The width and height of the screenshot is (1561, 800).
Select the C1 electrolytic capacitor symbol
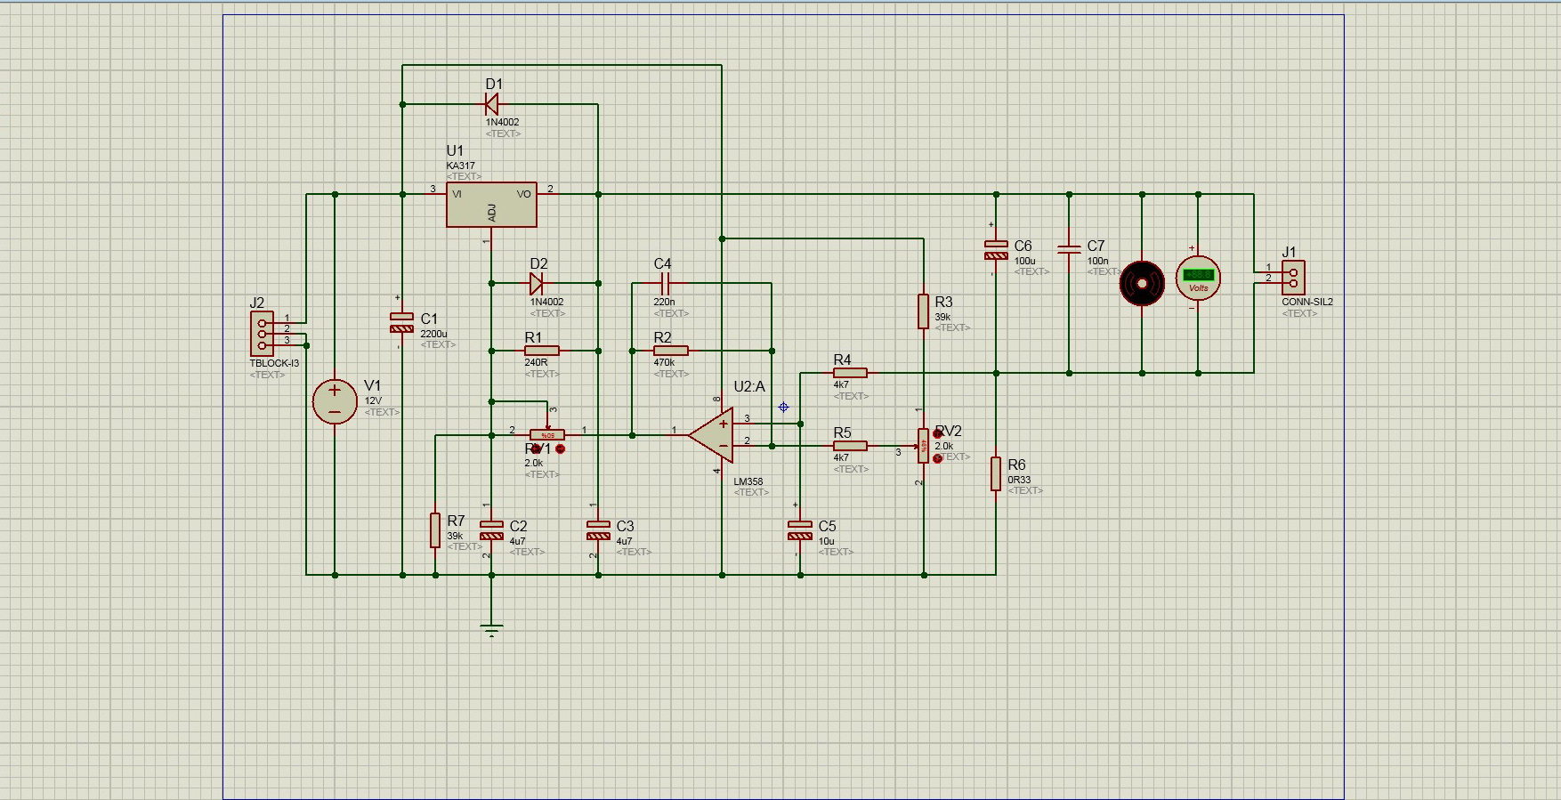(x=402, y=322)
